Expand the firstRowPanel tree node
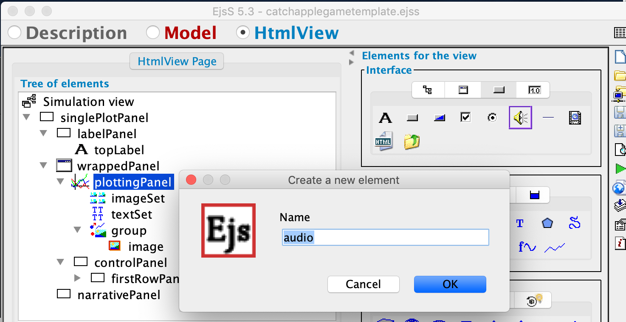The height and width of the screenshot is (322, 626). coord(77,278)
